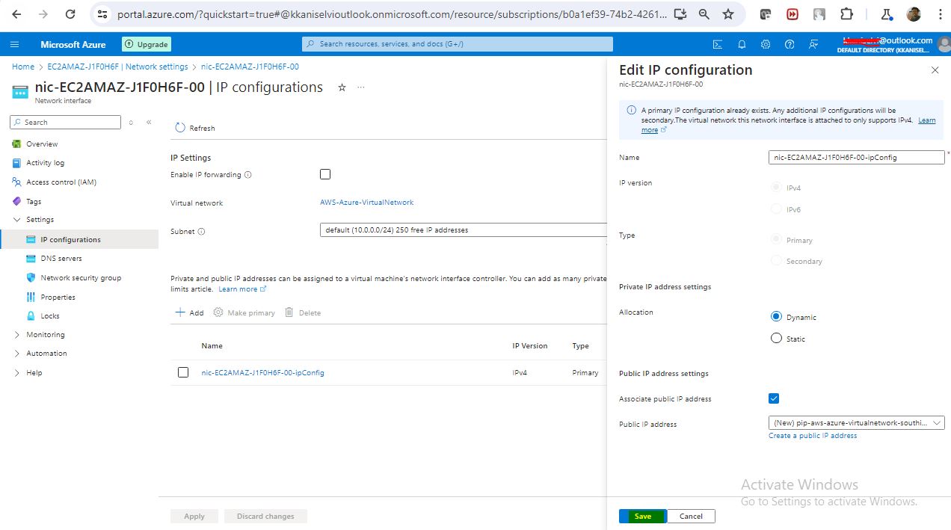Open the notifications bell

pos(742,44)
